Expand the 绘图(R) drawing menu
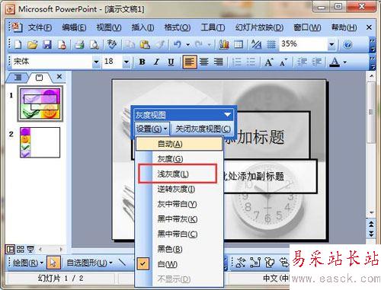The image size is (381, 290). [x=28, y=263]
